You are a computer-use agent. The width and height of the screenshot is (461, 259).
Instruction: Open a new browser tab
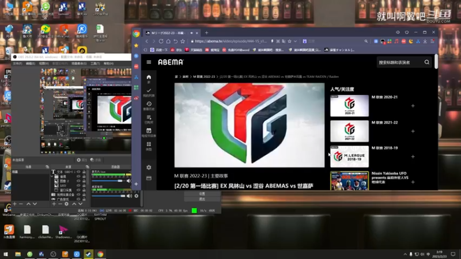coord(206,33)
